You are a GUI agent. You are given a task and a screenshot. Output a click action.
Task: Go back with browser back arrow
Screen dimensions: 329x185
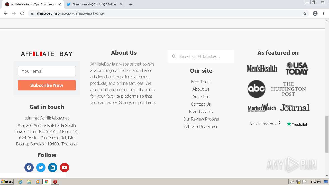point(6,13)
